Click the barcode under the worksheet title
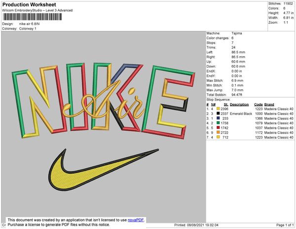This screenshot has height=229, width=296. (32, 17)
